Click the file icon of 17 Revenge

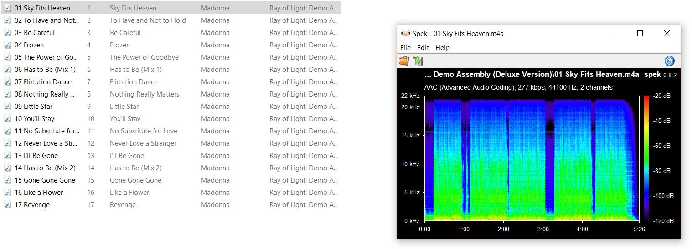click(x=8, y=205)
